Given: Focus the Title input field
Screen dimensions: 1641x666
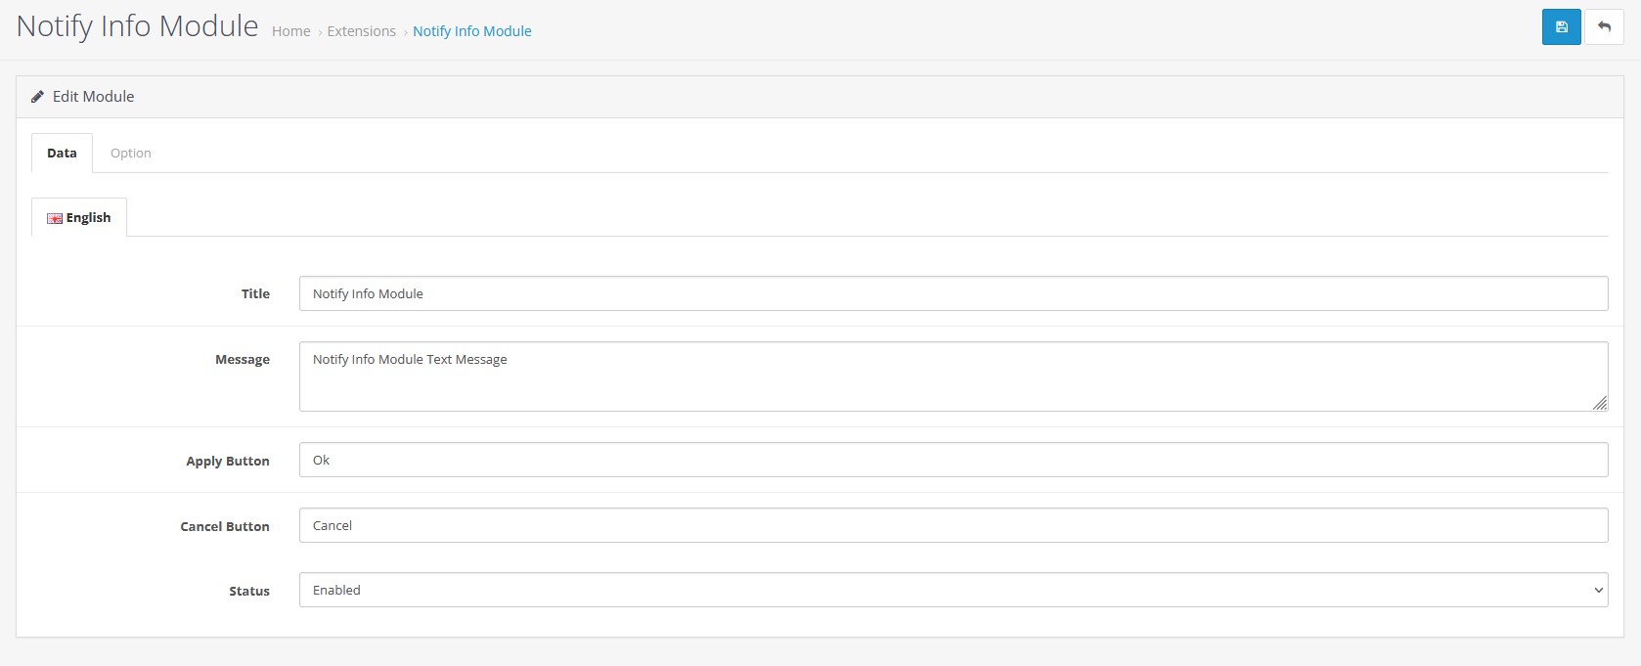Looking at the screenshot, I should (953, 293).
